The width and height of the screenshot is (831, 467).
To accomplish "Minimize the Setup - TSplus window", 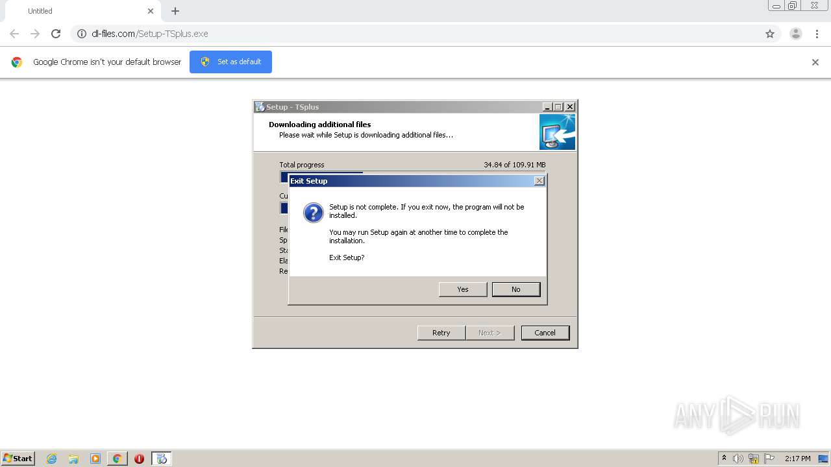I will (x=547, y=107).
